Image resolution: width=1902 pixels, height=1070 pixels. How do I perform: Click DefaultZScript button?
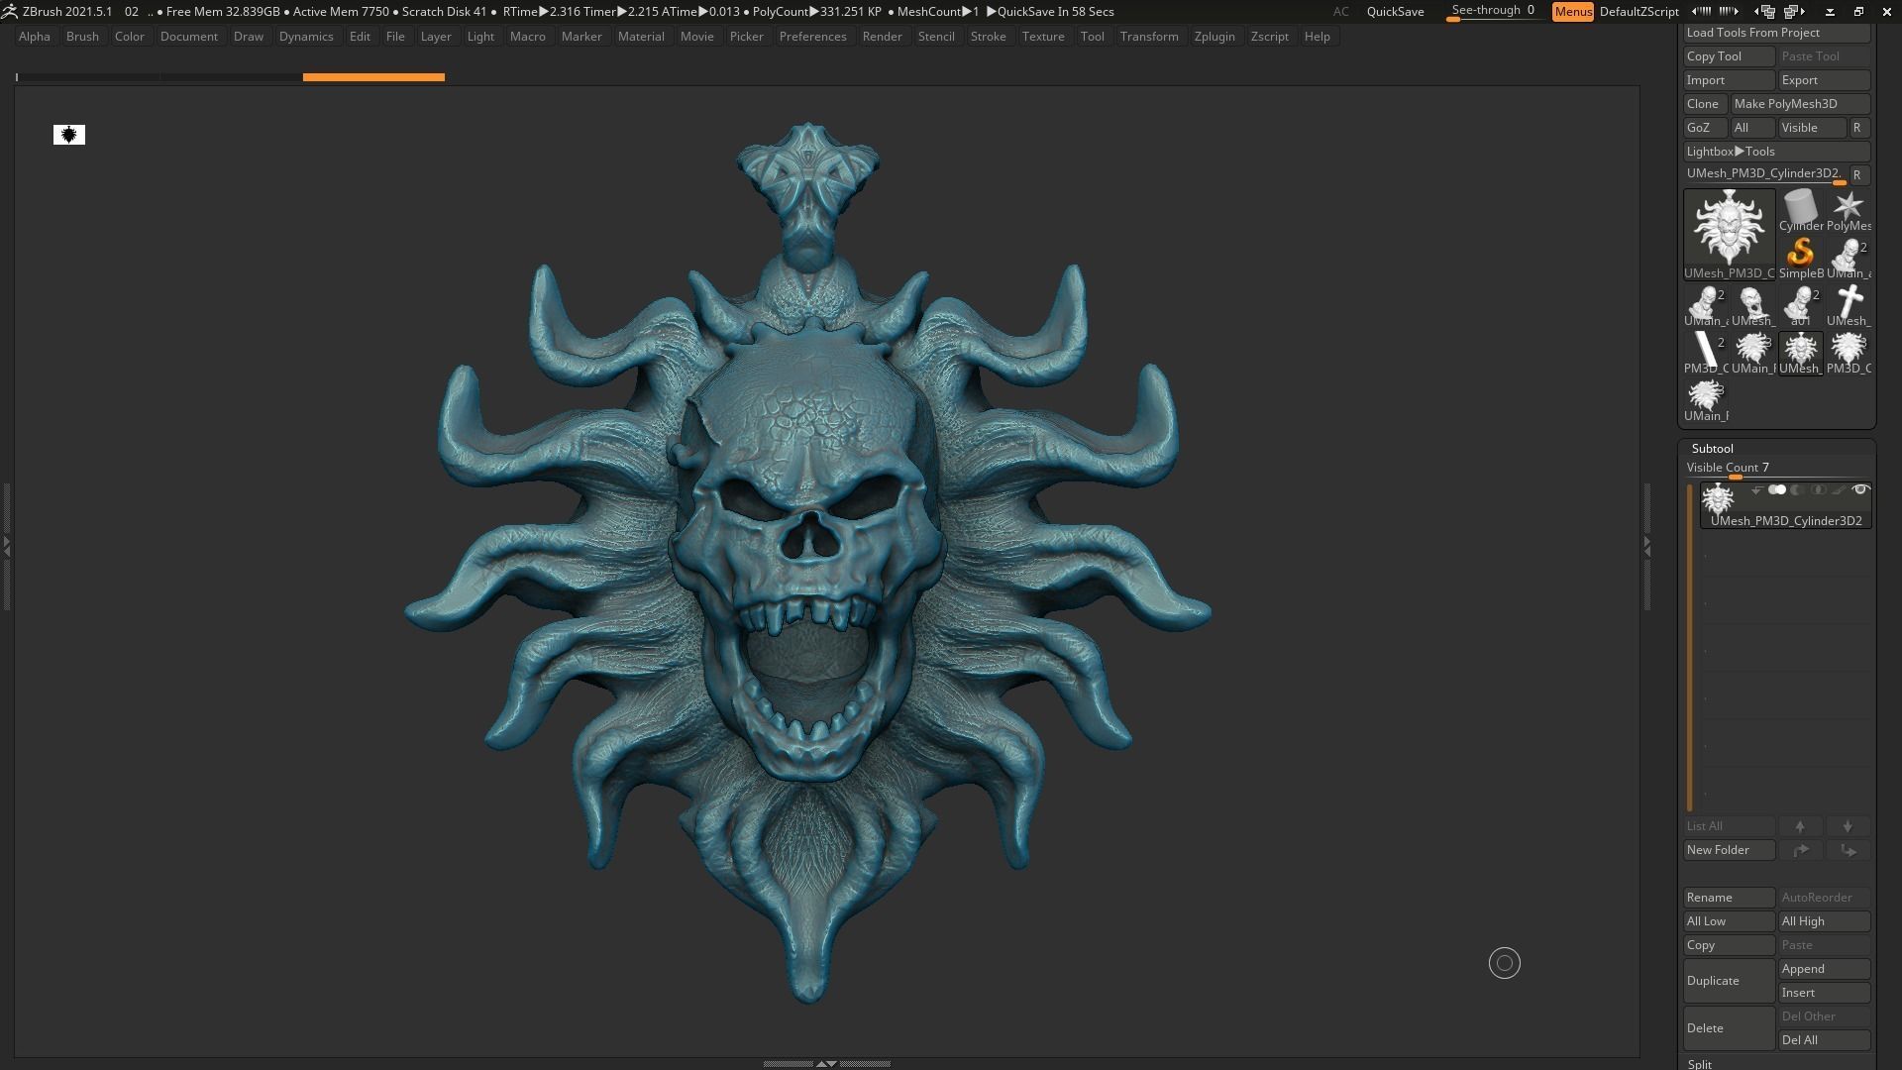tap(1638, 12)
